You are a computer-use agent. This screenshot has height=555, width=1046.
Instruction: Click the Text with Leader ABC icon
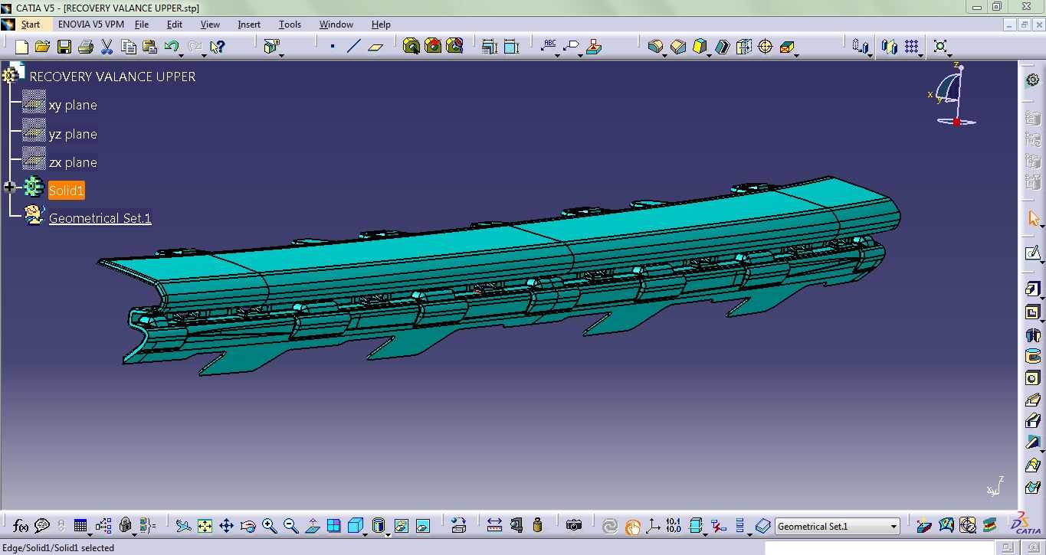[x=549, y=47]
